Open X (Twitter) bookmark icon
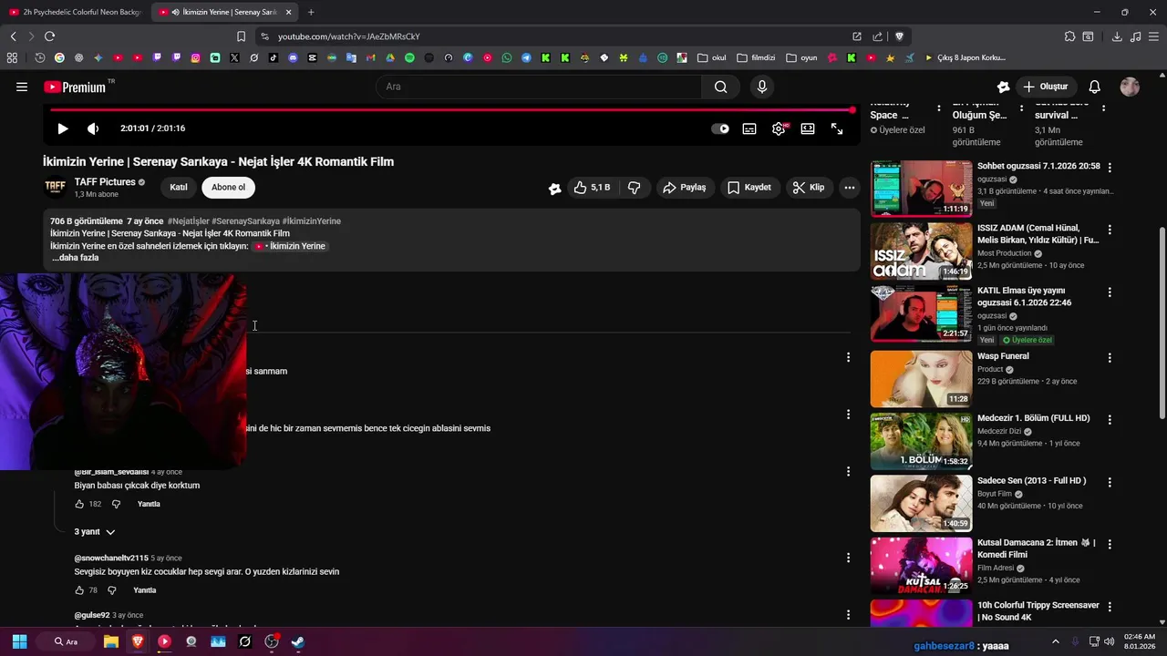This screenshot has width=1167, height=656. click(234, 57)
